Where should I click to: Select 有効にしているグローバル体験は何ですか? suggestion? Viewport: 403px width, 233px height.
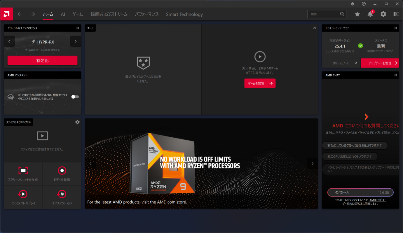pyautogui.click(x=355, y=146)
